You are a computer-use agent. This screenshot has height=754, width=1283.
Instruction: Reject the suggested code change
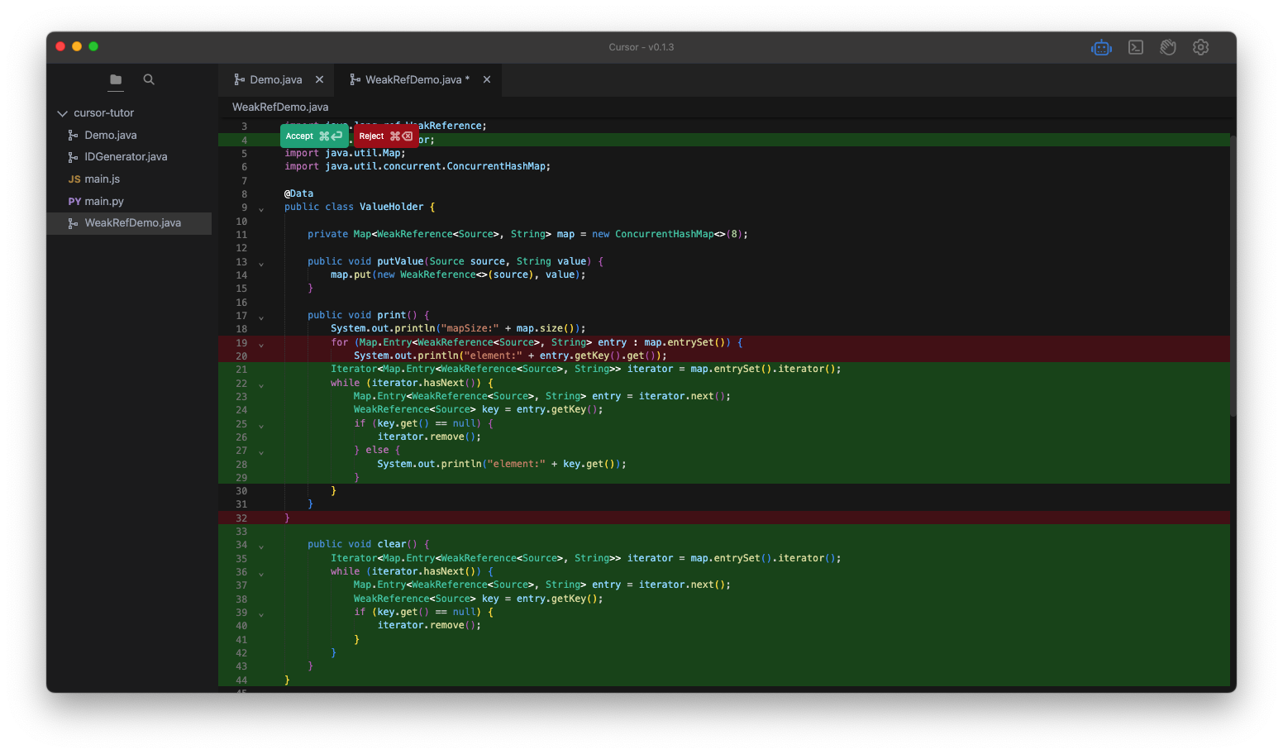pyautogui.click(x=385, y=136)
